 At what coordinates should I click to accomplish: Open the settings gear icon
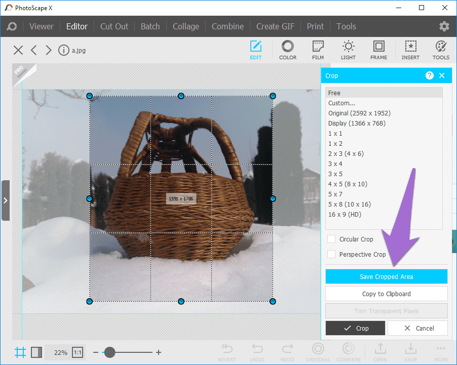click(x=444, y=26)
